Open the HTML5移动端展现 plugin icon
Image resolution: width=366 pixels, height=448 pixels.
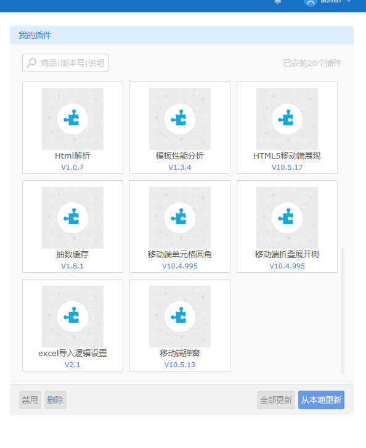287,119
